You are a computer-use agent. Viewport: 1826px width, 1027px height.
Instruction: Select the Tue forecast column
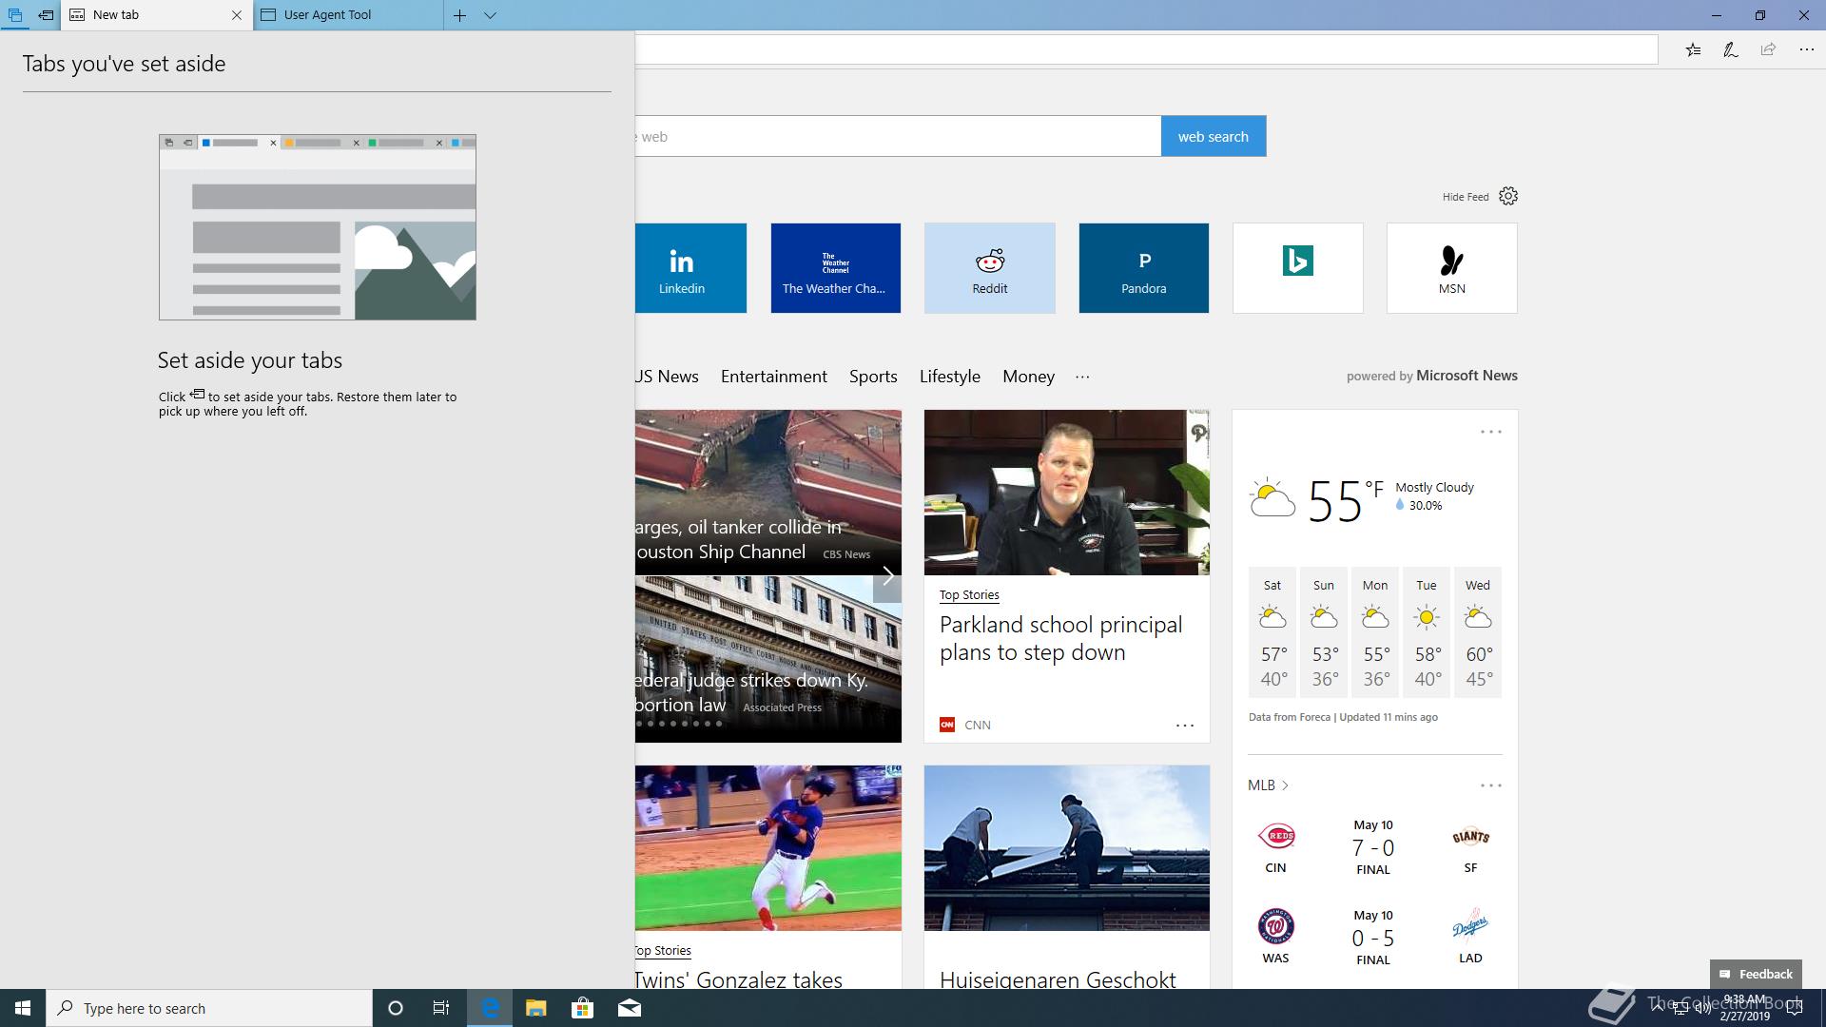[x=1427, y=632]
